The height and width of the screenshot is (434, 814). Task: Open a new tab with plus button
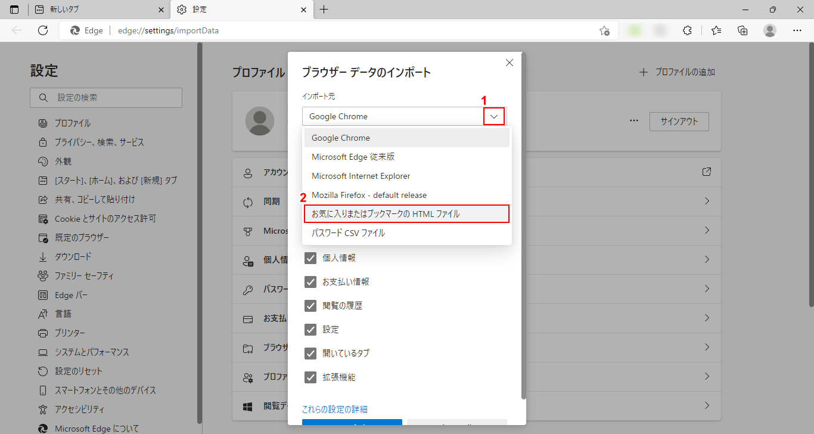324,10
